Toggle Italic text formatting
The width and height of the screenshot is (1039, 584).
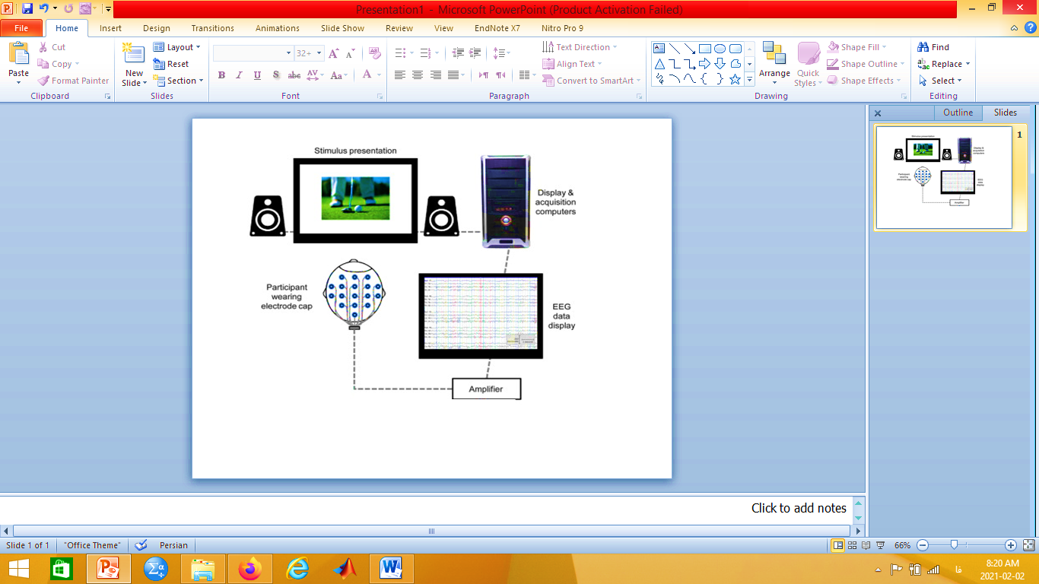[239, 75]
